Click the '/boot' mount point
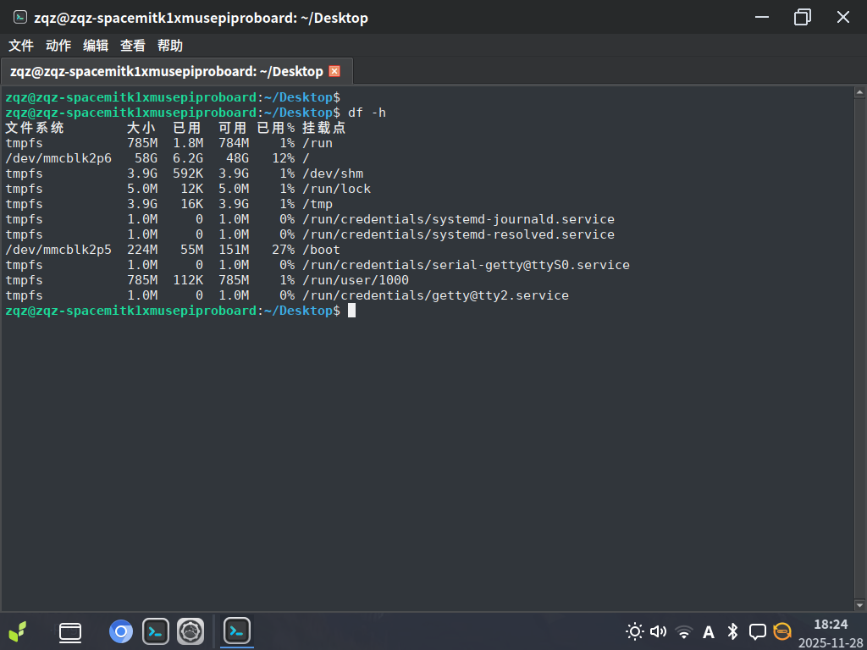Viewport: 867px width, 650px height. click(x=321, y=250)
